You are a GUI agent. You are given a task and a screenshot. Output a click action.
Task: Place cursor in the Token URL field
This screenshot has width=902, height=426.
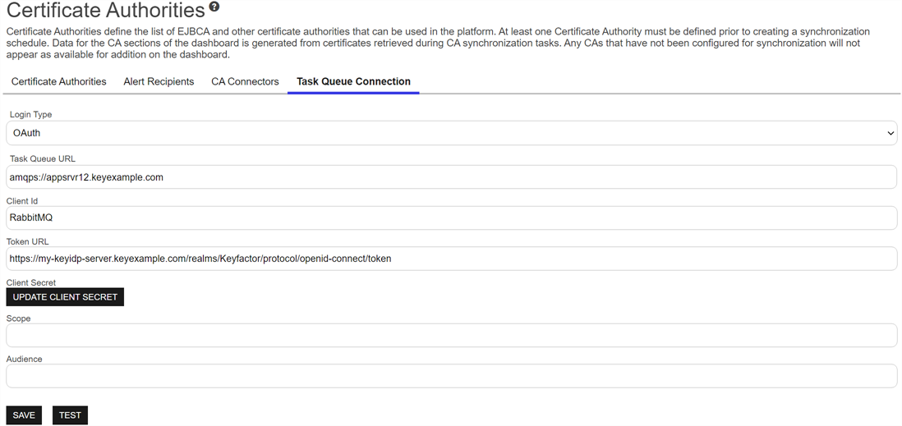click(452, 259)
